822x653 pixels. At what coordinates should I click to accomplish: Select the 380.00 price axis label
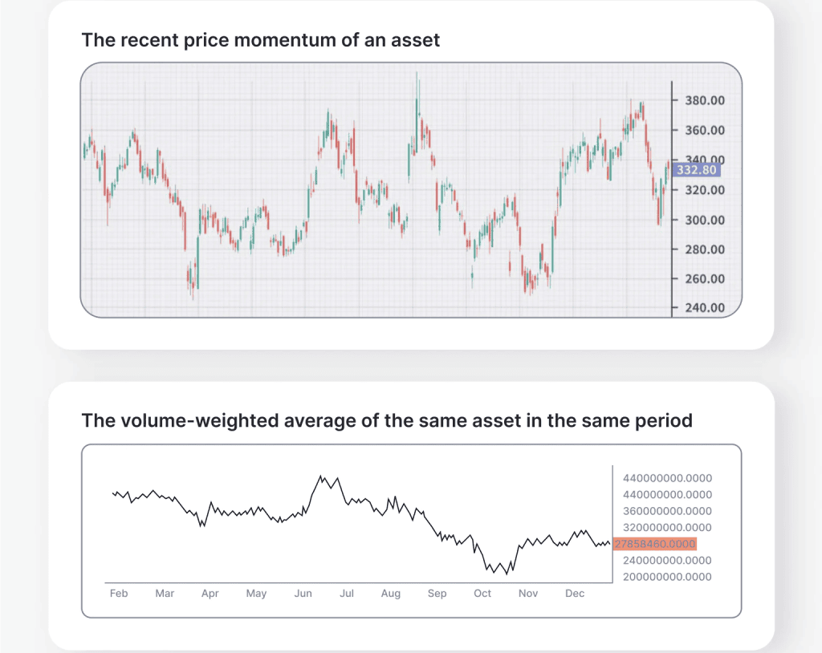705,100
